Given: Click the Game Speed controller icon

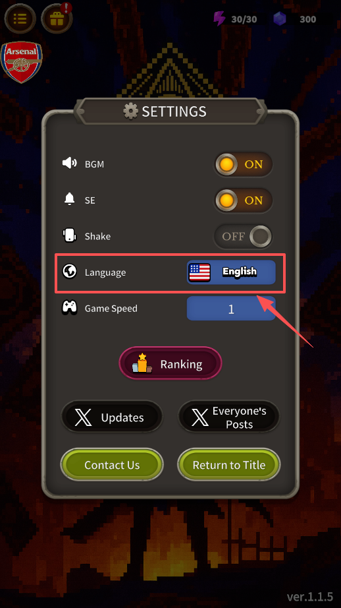Looking at the screenshot, I should coord(70,308).
